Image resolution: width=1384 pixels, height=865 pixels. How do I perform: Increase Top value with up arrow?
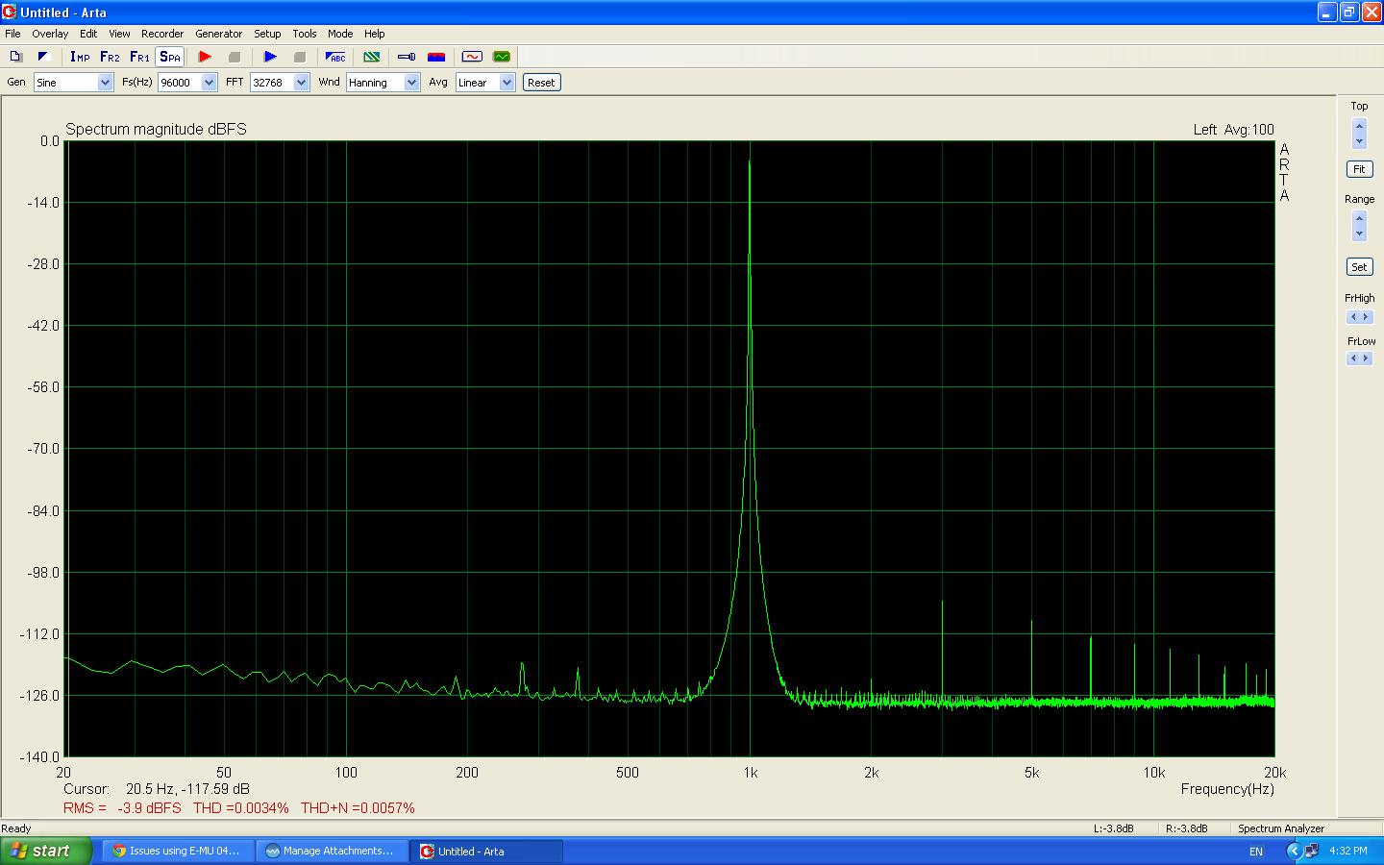(1359, 127)
